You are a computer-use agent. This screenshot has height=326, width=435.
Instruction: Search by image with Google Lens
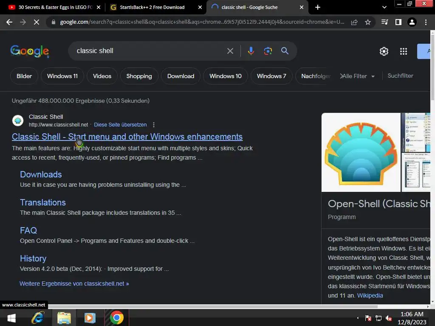(x=268, y=51)
